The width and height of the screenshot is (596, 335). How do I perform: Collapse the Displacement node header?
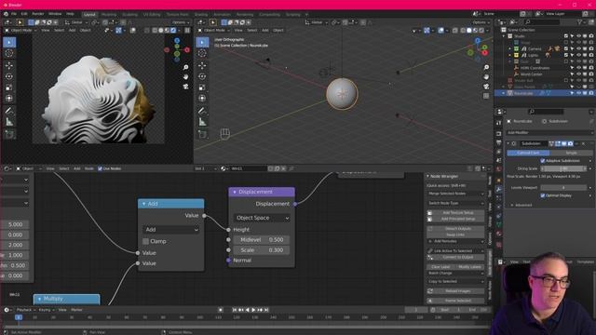coord(235,192)
